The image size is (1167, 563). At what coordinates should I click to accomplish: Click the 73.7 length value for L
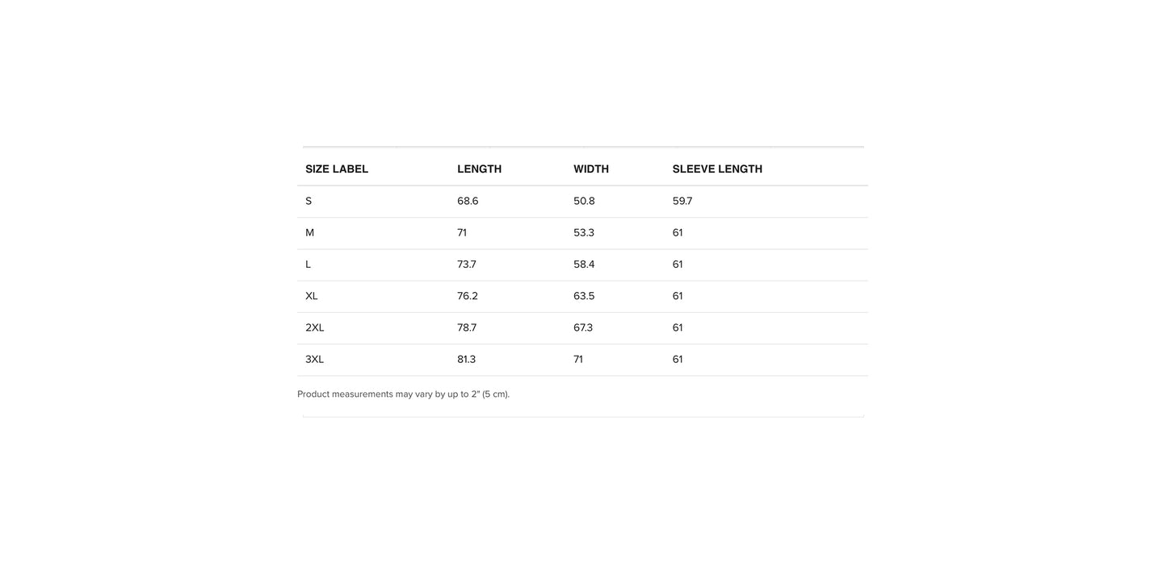[467, 265]
